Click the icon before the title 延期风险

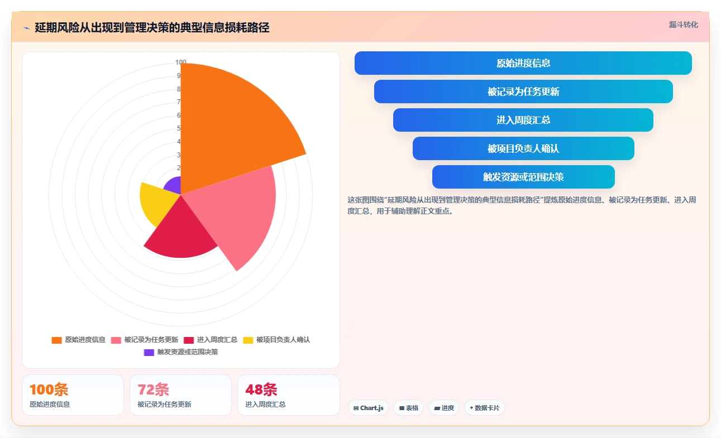[26, 28]
